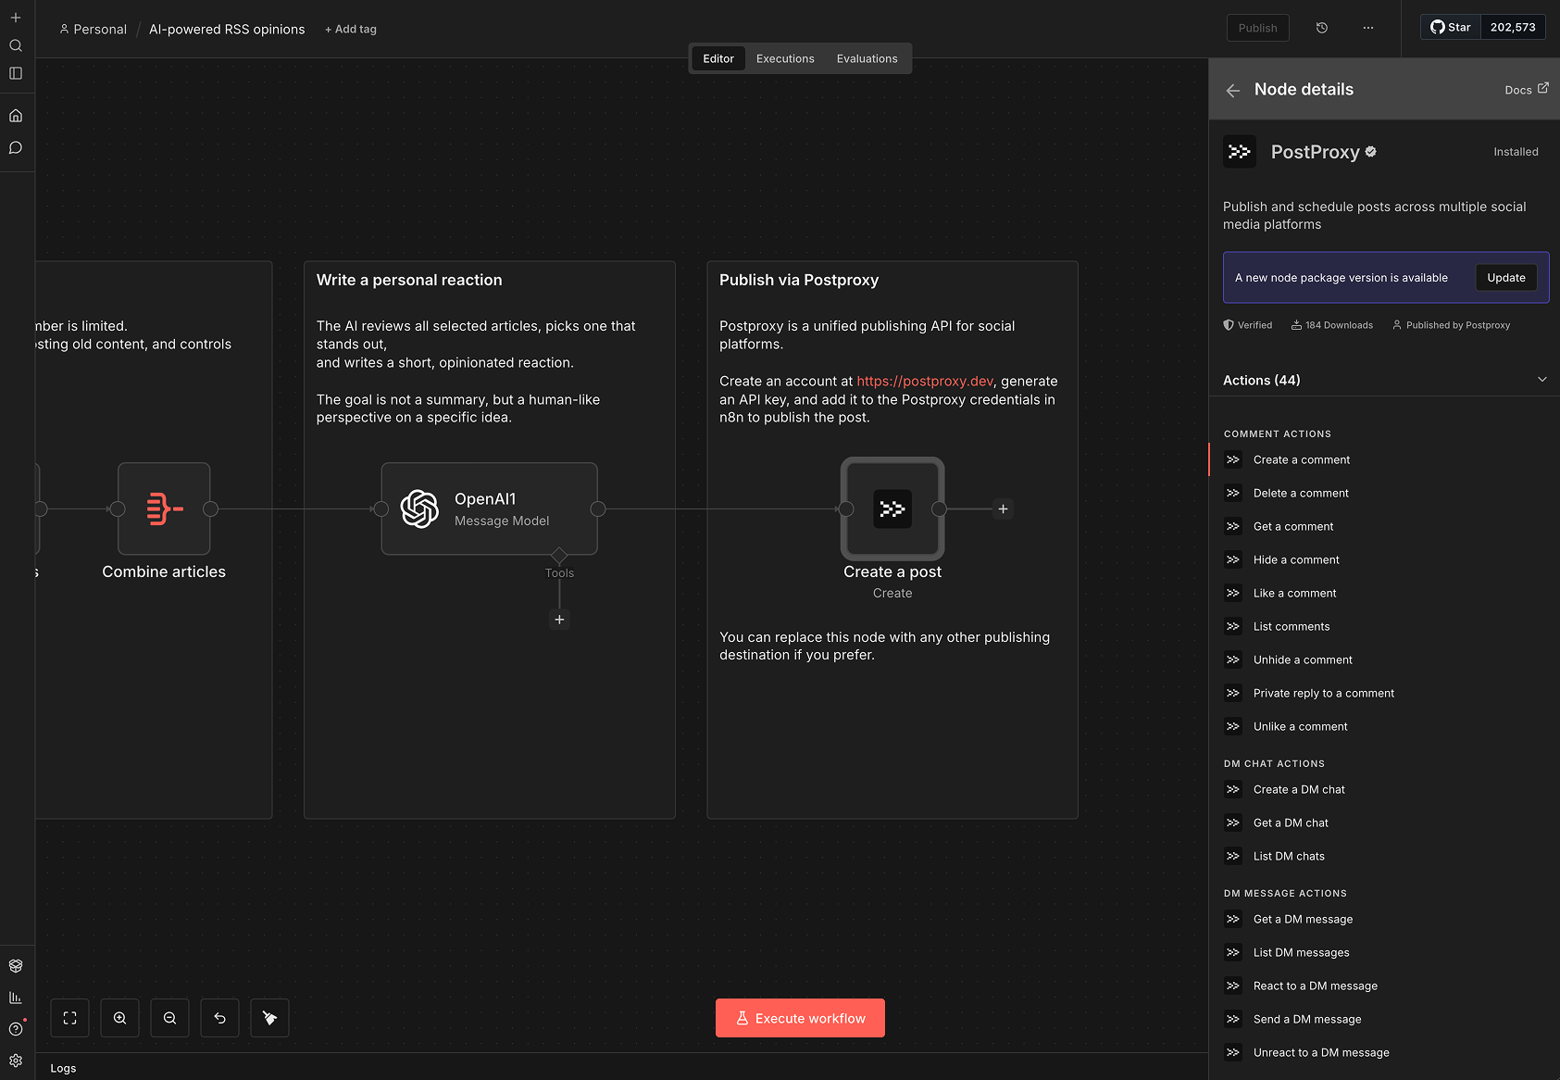Open the templates cube icon in sidebar

(x=16, y=966)
